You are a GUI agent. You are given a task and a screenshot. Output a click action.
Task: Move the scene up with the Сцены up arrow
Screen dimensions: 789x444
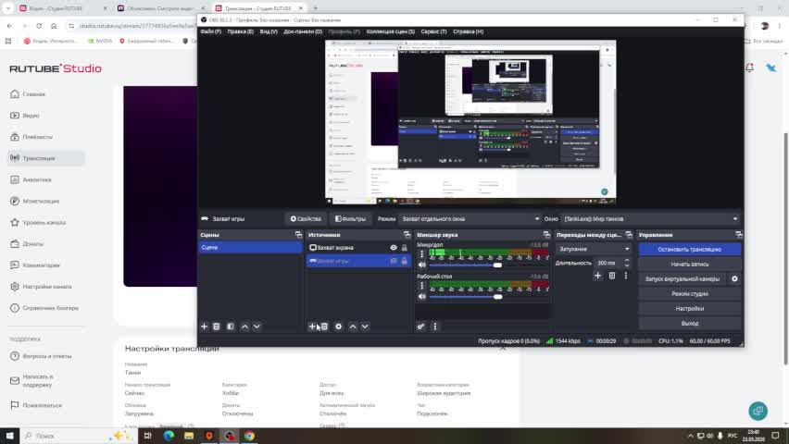click(244, 327)
